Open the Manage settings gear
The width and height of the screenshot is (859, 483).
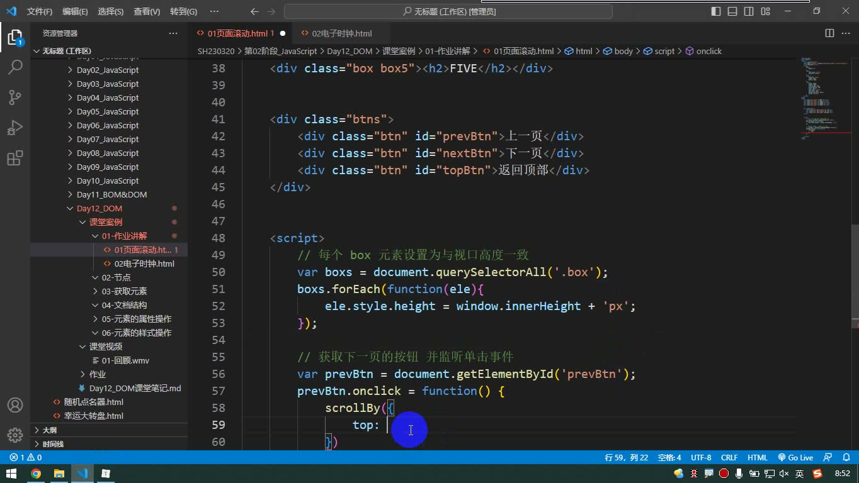tap(15, 435)
